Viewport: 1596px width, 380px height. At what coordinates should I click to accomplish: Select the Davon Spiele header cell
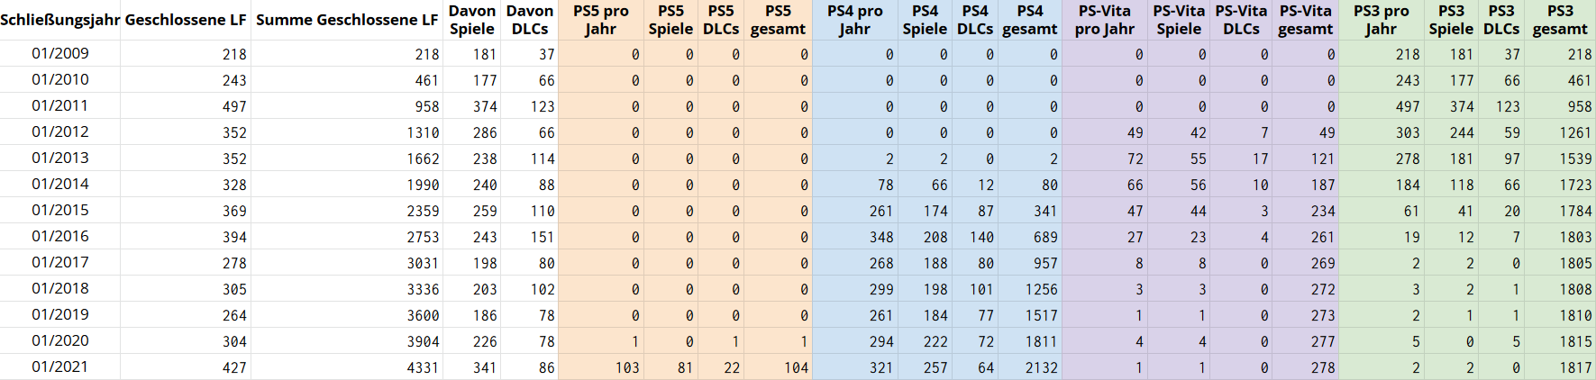click(x=472, y=20)
